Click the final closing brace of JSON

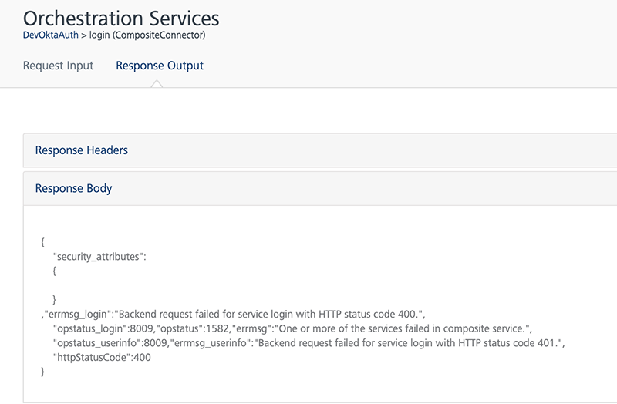click(43, 372)
